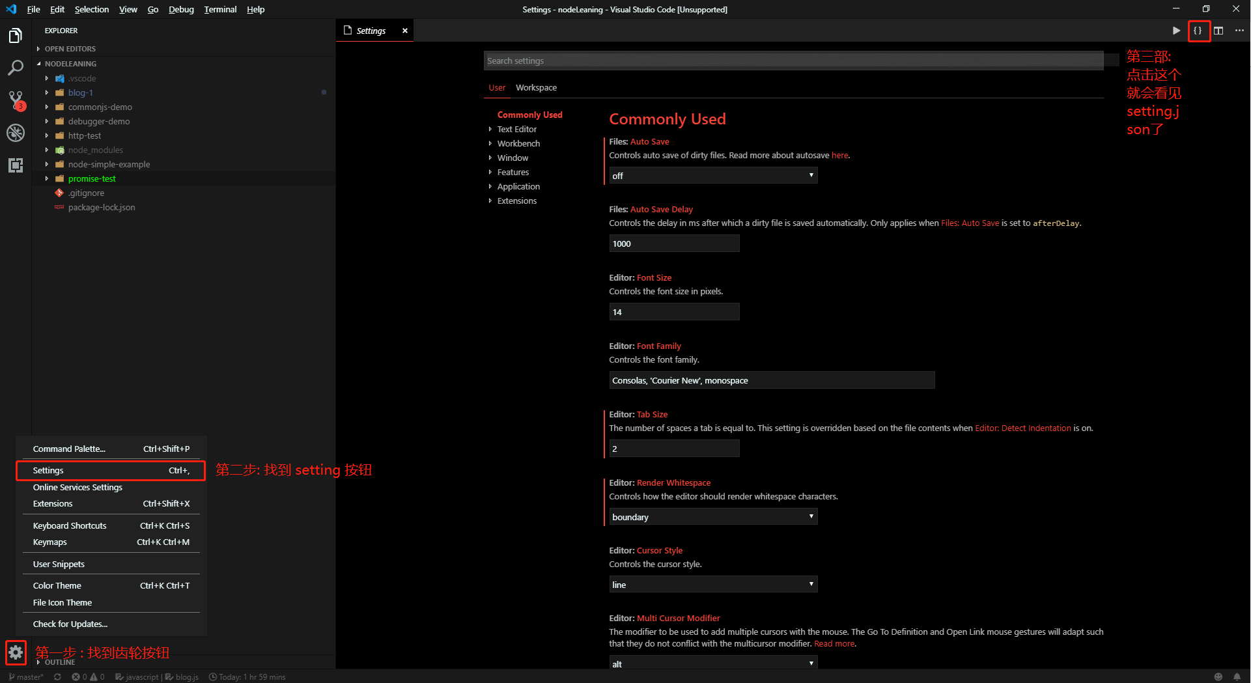Click the Run play icon in editor toolbar
The width and height of the screenshot is (1251, 683).
click(x=1176, y=31)
